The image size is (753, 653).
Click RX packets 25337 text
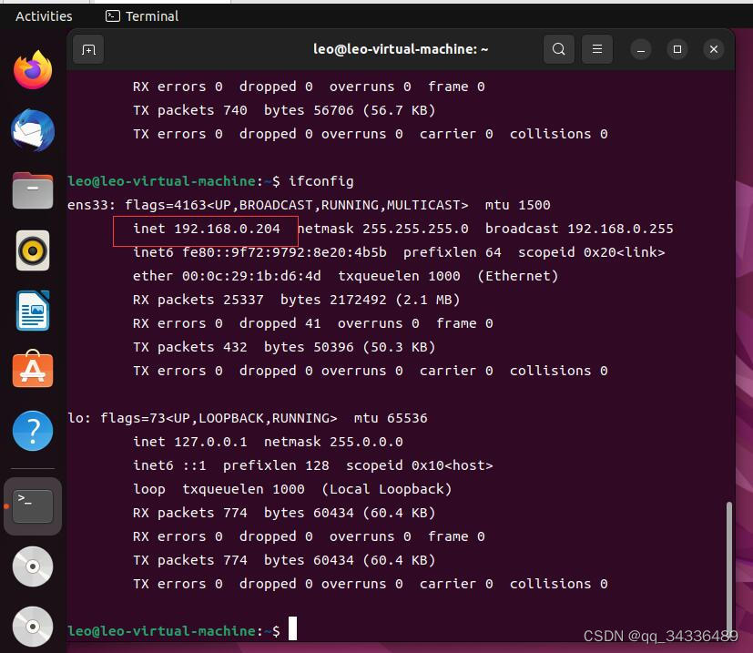point(198,300)
